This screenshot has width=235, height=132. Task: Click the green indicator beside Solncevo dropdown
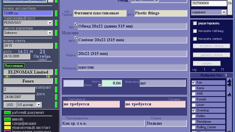(56, 33)
